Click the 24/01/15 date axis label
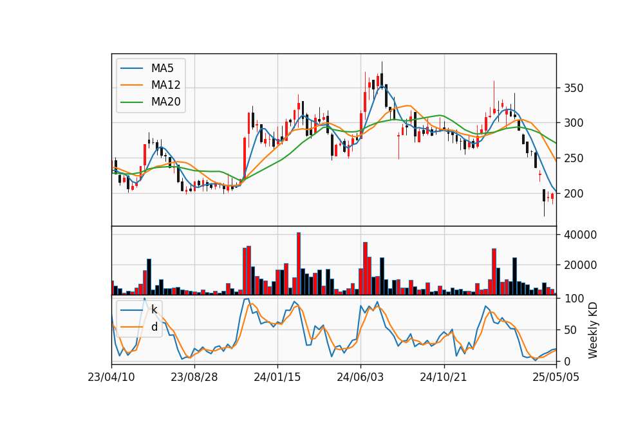This screenshot has width=618, height=444. coord(277,377)
